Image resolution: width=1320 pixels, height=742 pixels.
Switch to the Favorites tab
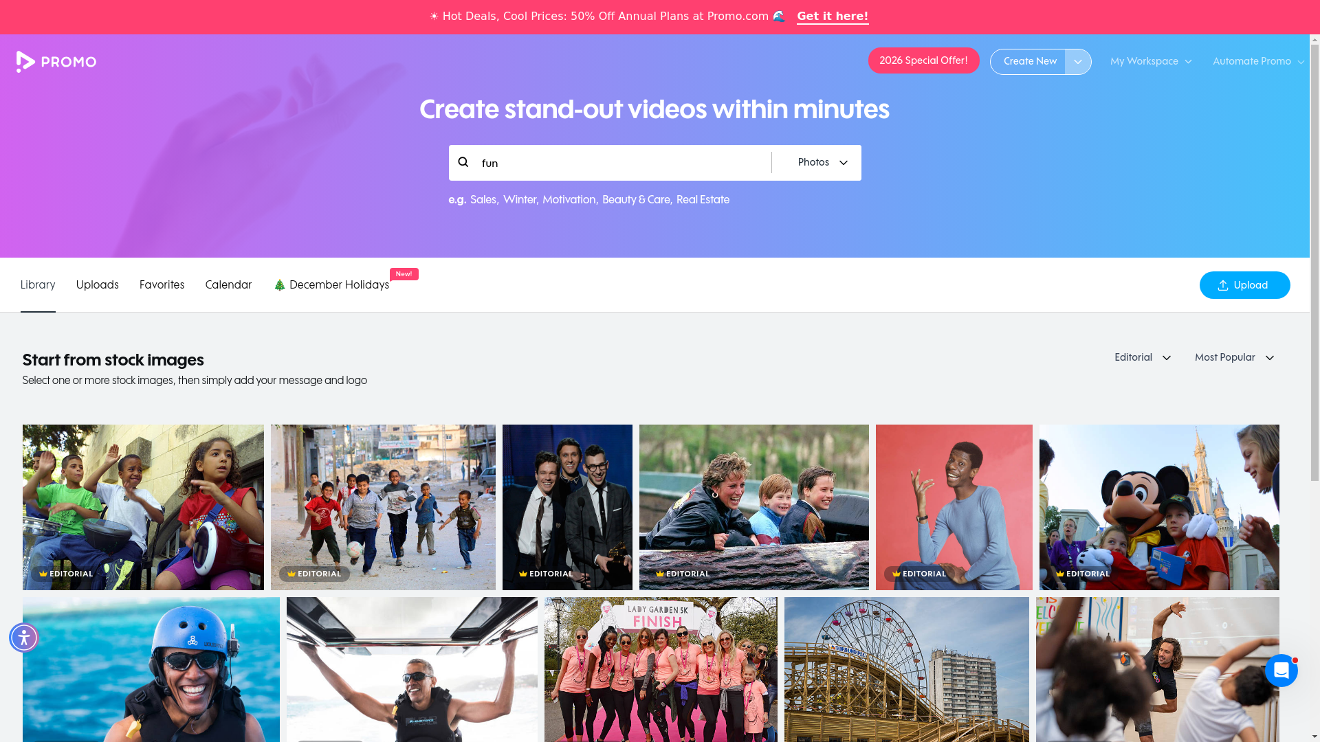coord(162,285)
